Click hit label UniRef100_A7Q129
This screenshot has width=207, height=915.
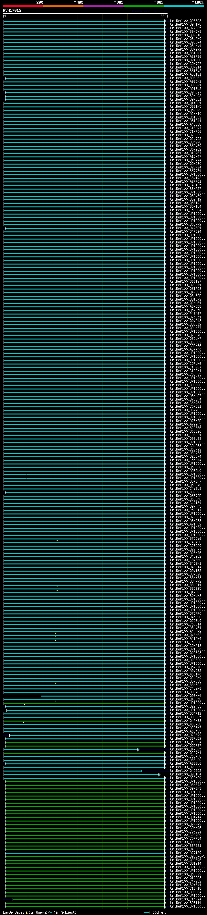(185, 852)
